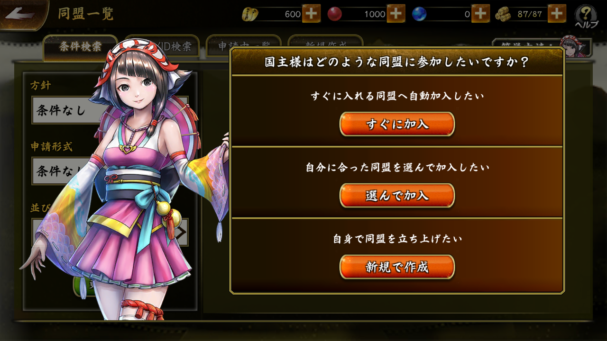Open the 申請中一覧 tab
Viewport: 607px width, 341px height.
tap(243, 46)
